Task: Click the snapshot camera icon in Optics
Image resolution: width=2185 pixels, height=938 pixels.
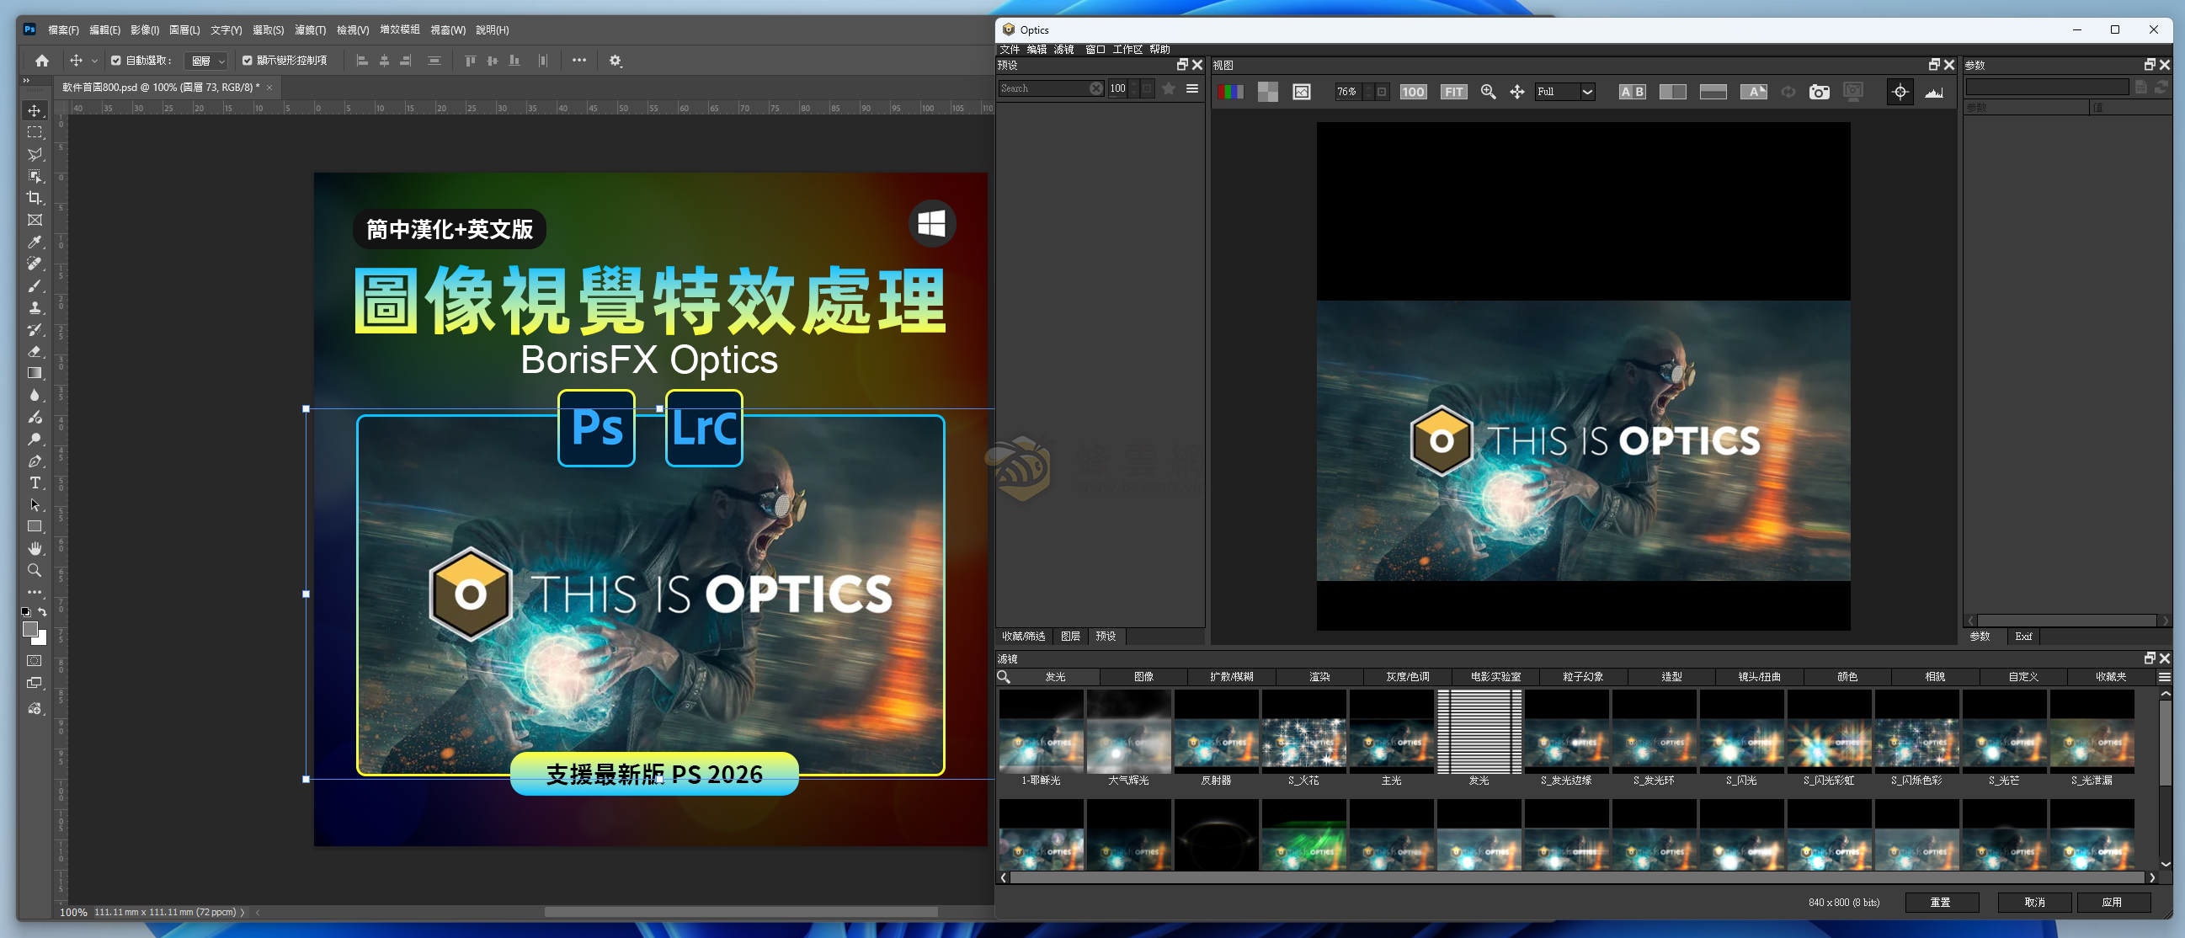Action: (x=1819, y=92)
